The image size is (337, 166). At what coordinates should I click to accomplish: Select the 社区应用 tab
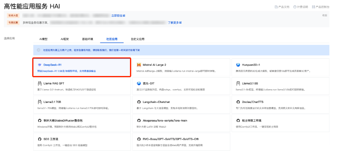pos(112,39)
